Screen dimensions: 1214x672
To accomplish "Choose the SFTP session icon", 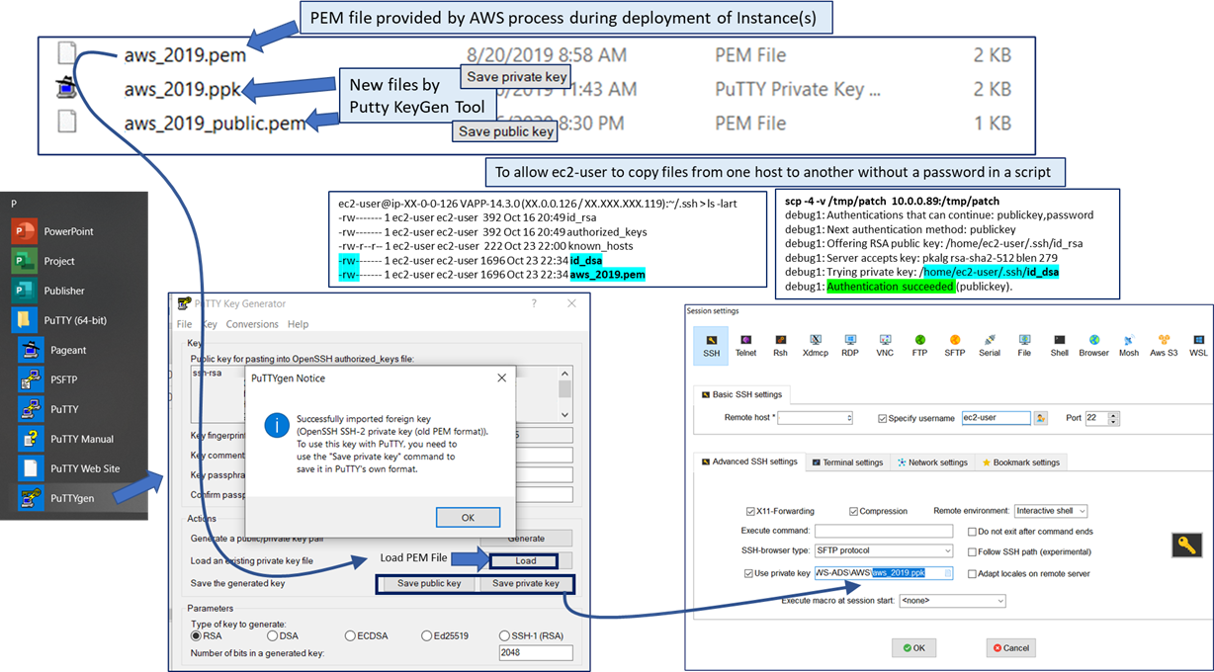I will 954,344.
